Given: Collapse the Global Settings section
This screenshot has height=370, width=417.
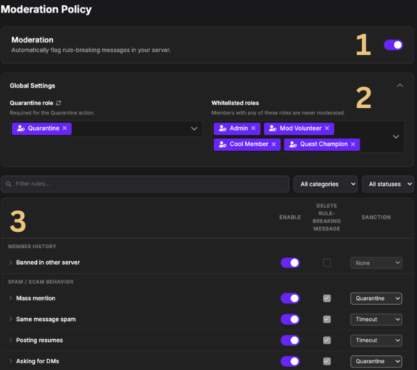Looking at the screenshot, I should (x=400, y=86).
